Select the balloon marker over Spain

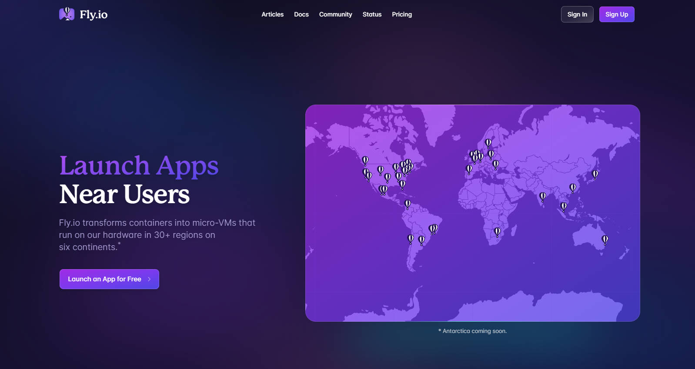469,169
